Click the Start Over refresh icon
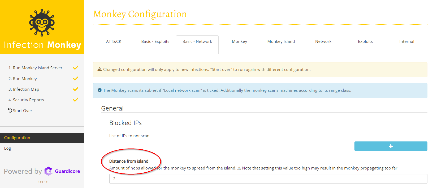The height and width of the screenshot is (188, 433). (x=10, y=111)
